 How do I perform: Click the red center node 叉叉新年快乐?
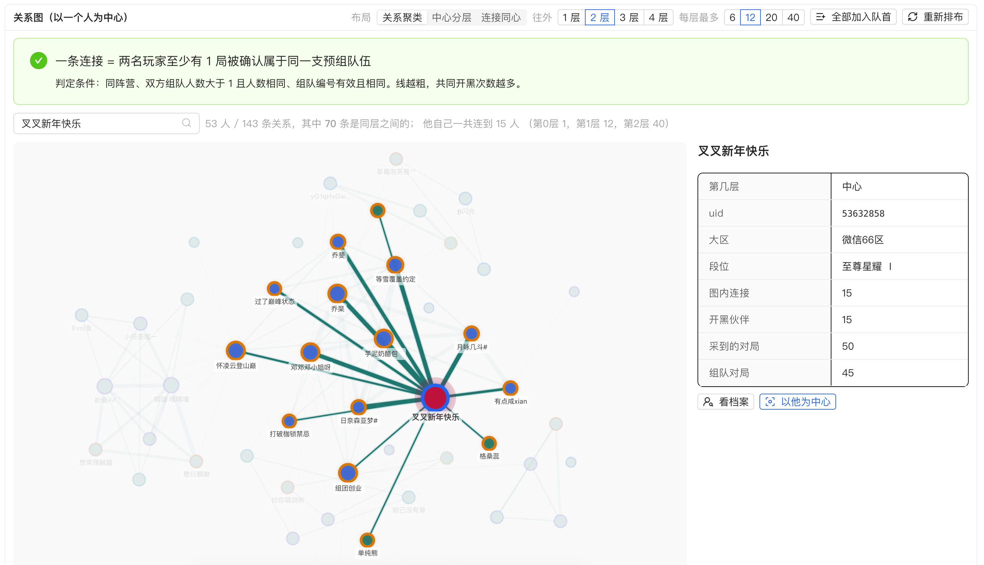point(435,397)
